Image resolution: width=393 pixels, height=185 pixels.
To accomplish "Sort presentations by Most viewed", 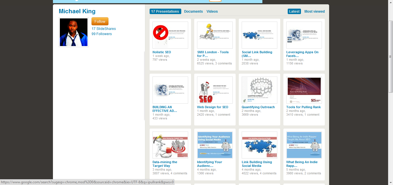I will (x=314, y=12).
